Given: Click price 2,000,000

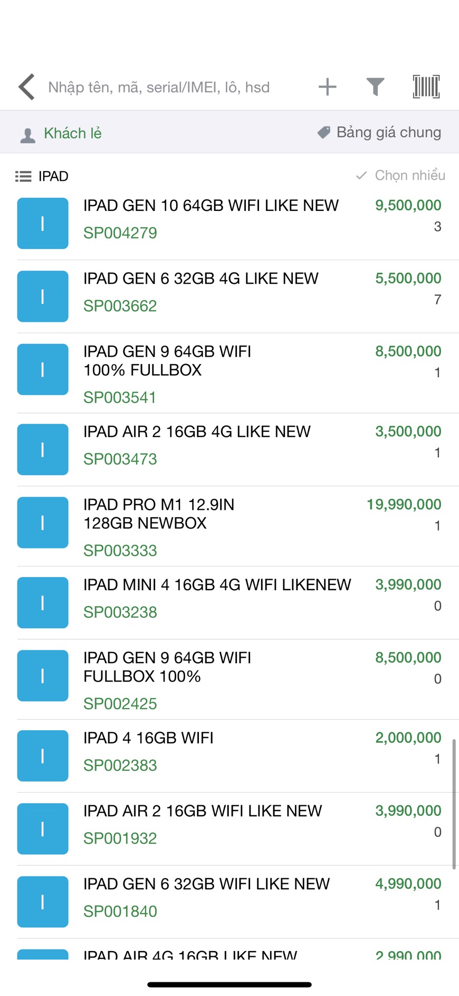Looking at the screenshot, I should coord(408,738).
